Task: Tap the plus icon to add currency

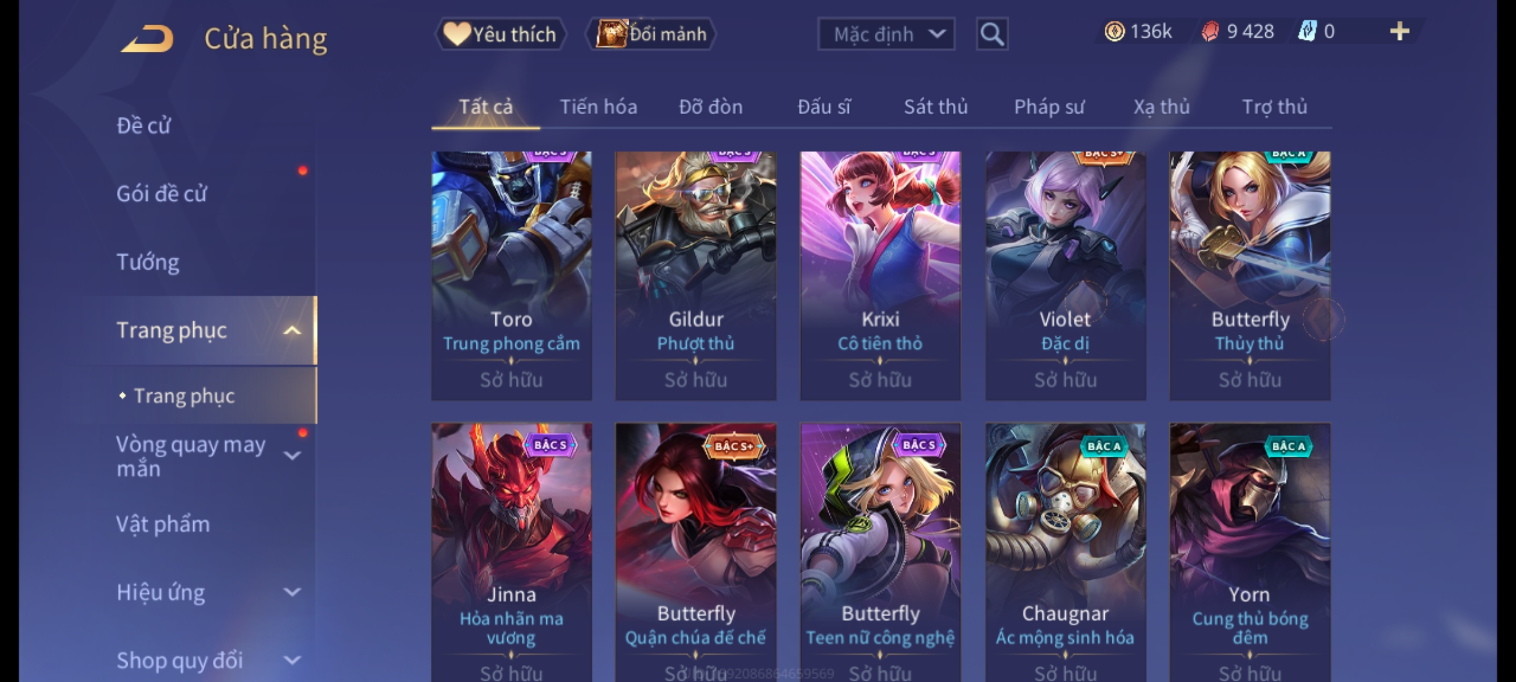Action: 1400,32
